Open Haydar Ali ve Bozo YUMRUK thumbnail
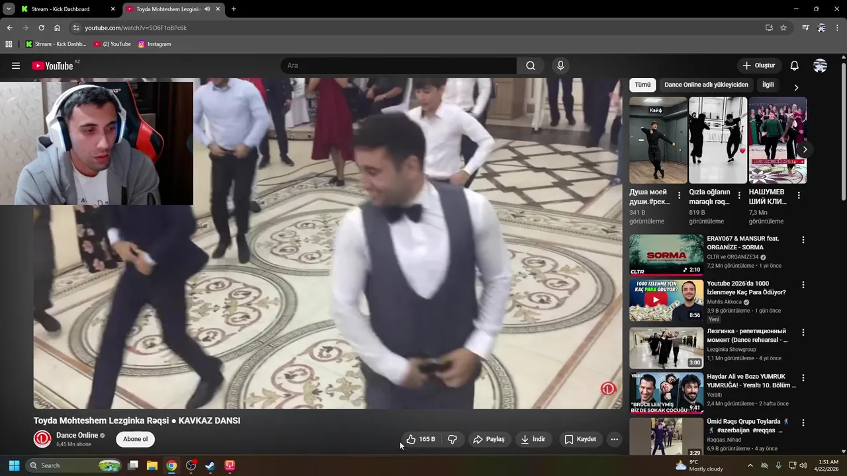 (666, 393)
